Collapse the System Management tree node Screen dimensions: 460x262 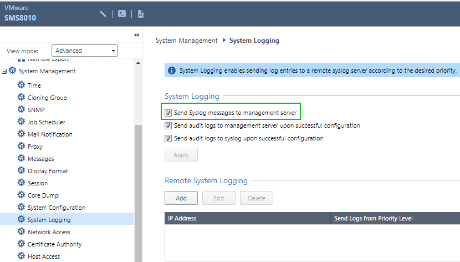point(4,71)
